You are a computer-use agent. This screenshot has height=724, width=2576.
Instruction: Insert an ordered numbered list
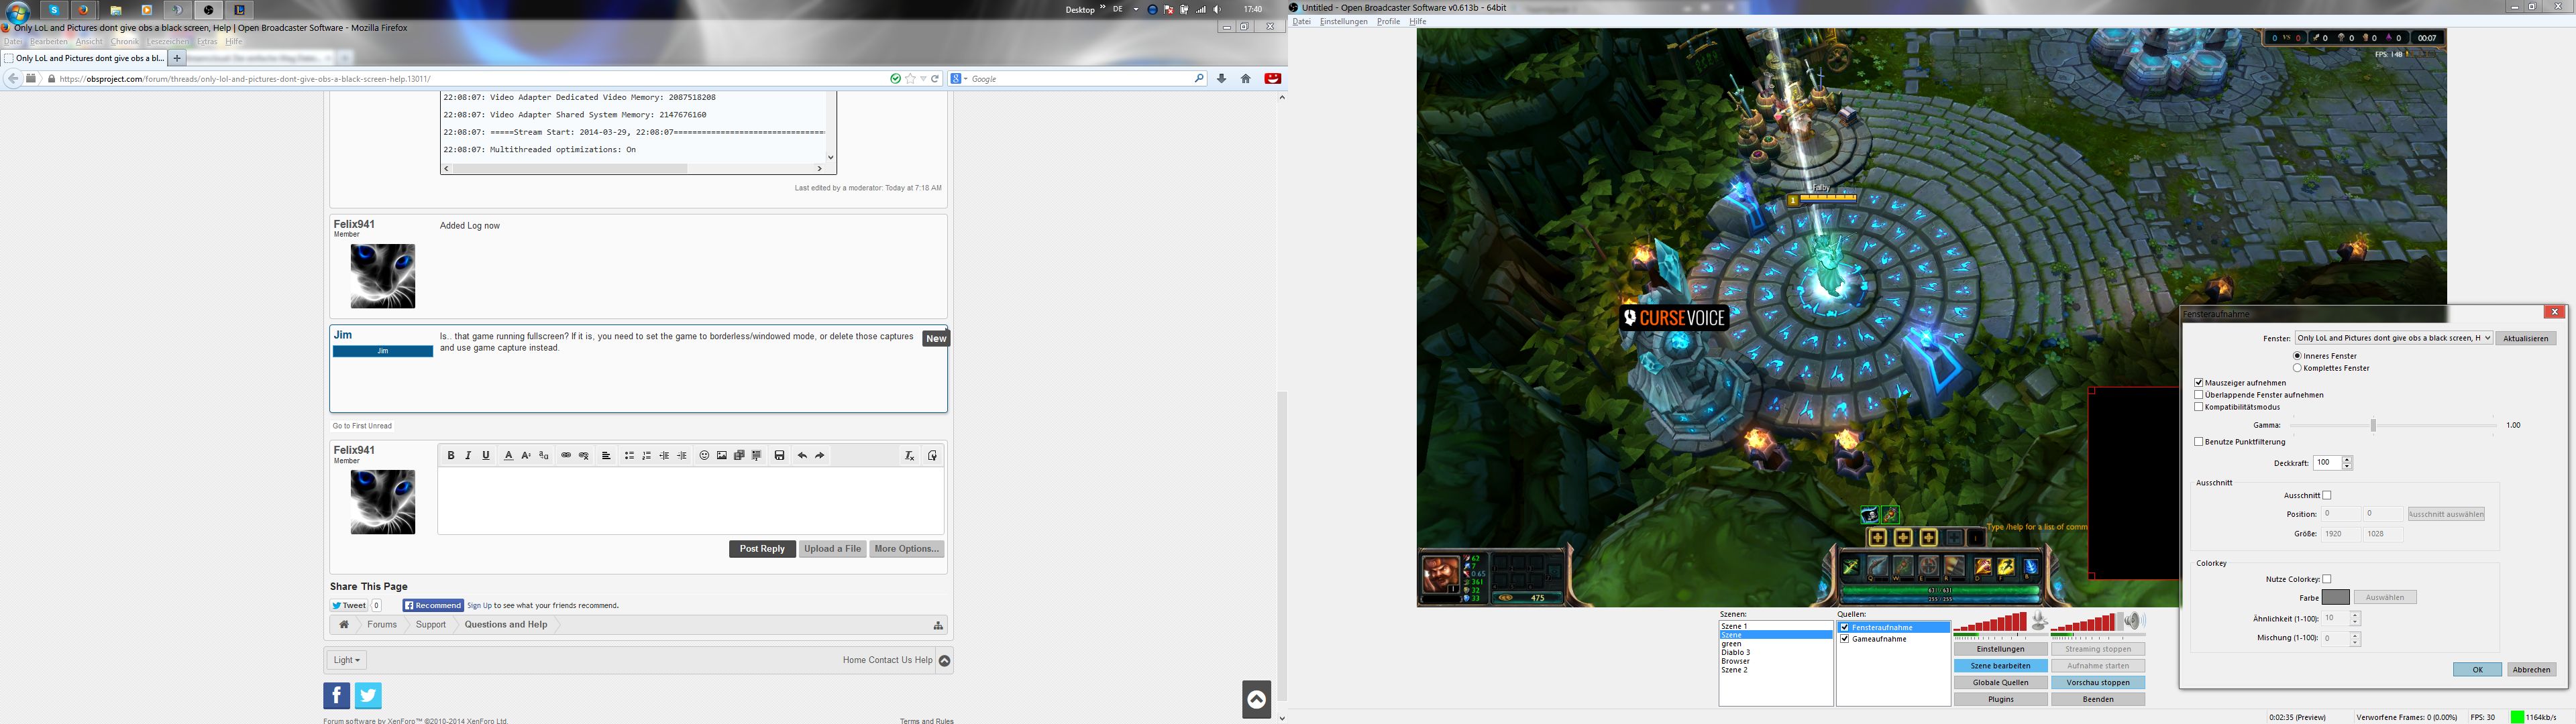(x=647, y=456)
